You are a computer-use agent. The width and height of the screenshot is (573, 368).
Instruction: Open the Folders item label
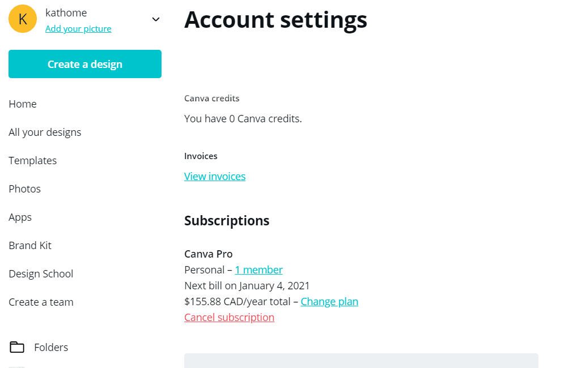(x=51, y=347)
